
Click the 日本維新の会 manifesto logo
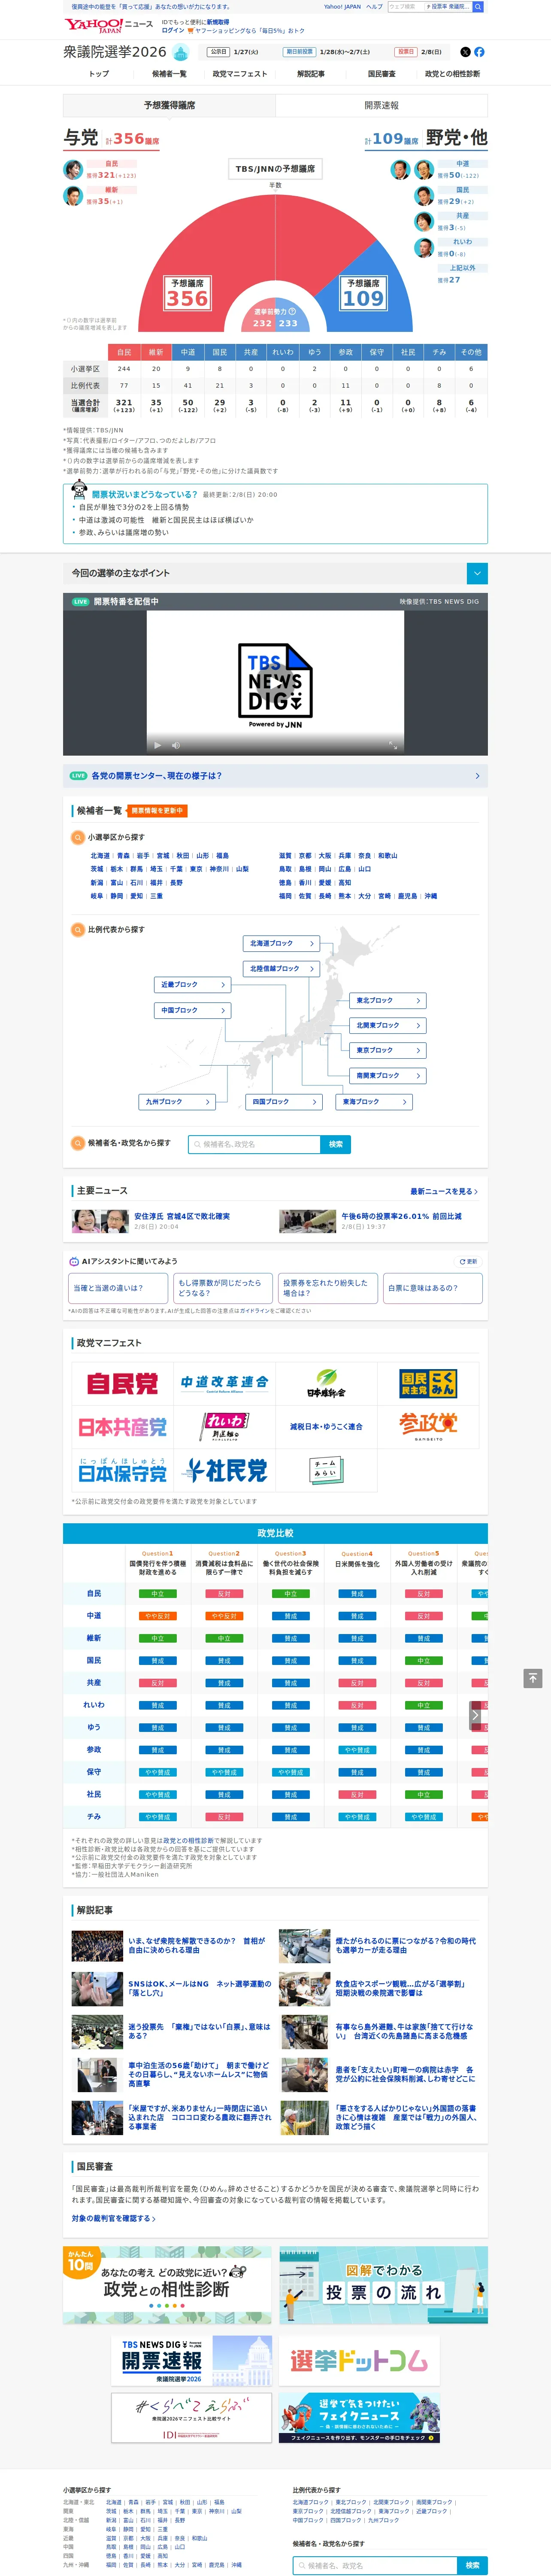click(326, 1384)
